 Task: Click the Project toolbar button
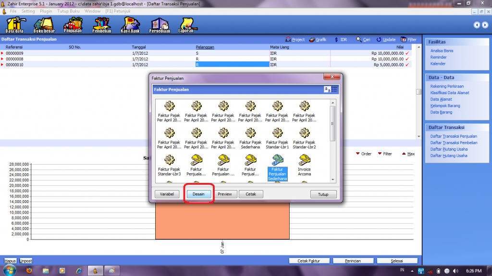(x=295, y=39)
